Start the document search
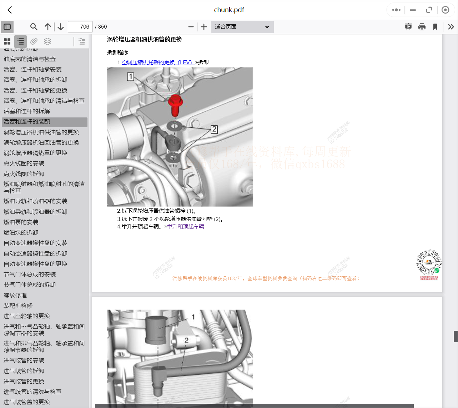458x408 pixels. pyautogui.click(x=34, y=26)
